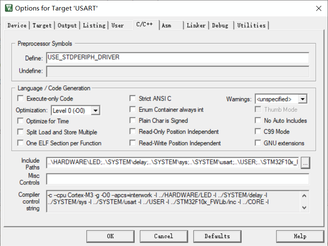Enable Execute-only Code checkbox
Viewport: 328px width, 246px height.
(x=21, y=98)
